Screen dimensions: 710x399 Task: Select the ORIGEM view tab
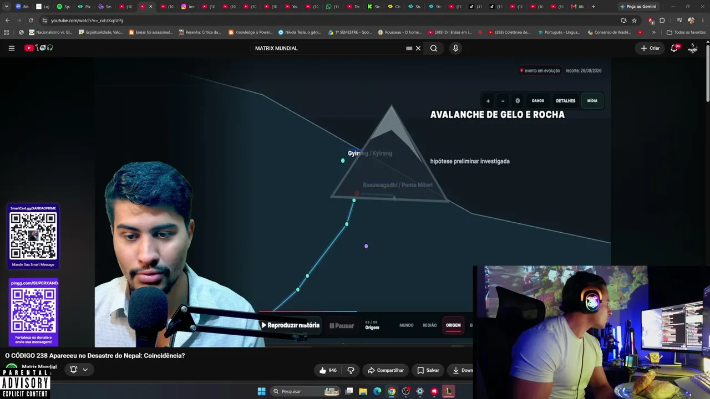tap(453, 325)
